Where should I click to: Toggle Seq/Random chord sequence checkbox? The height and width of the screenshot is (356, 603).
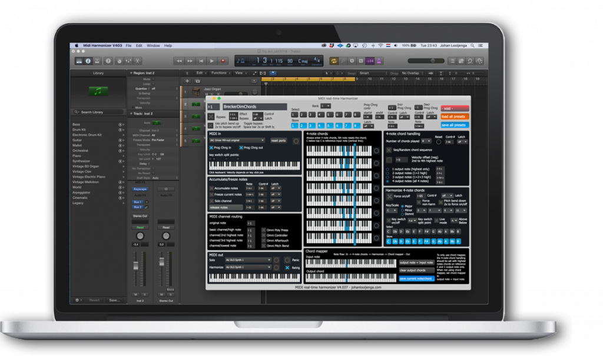pyautogui.click(x=389, y=150)
